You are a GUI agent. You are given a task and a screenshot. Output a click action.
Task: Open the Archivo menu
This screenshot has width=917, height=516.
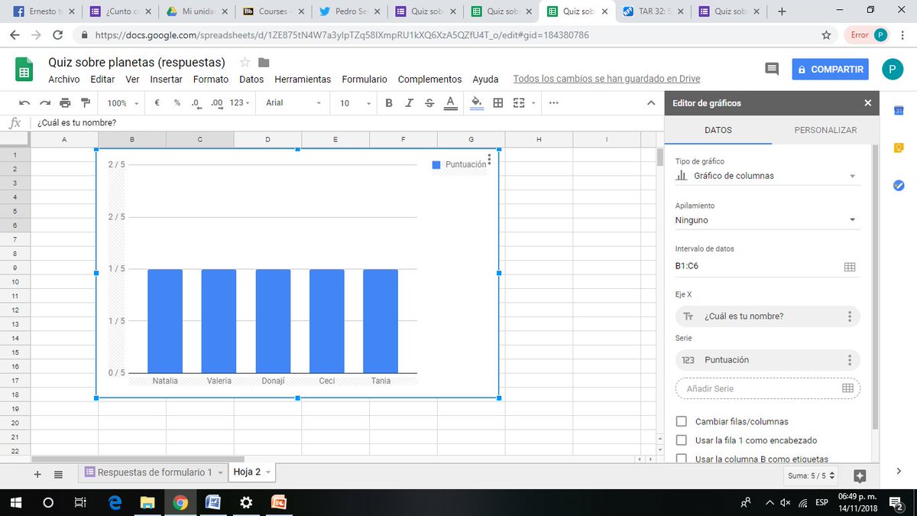pos(63,80)
